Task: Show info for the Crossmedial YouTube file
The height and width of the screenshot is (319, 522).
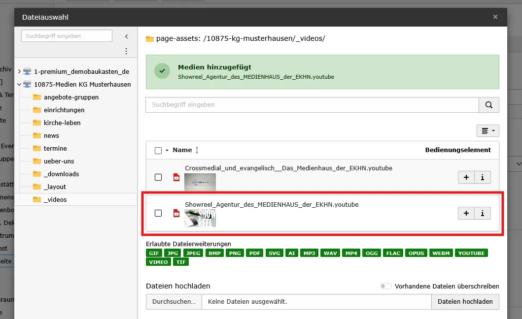Action: [482, 177]
